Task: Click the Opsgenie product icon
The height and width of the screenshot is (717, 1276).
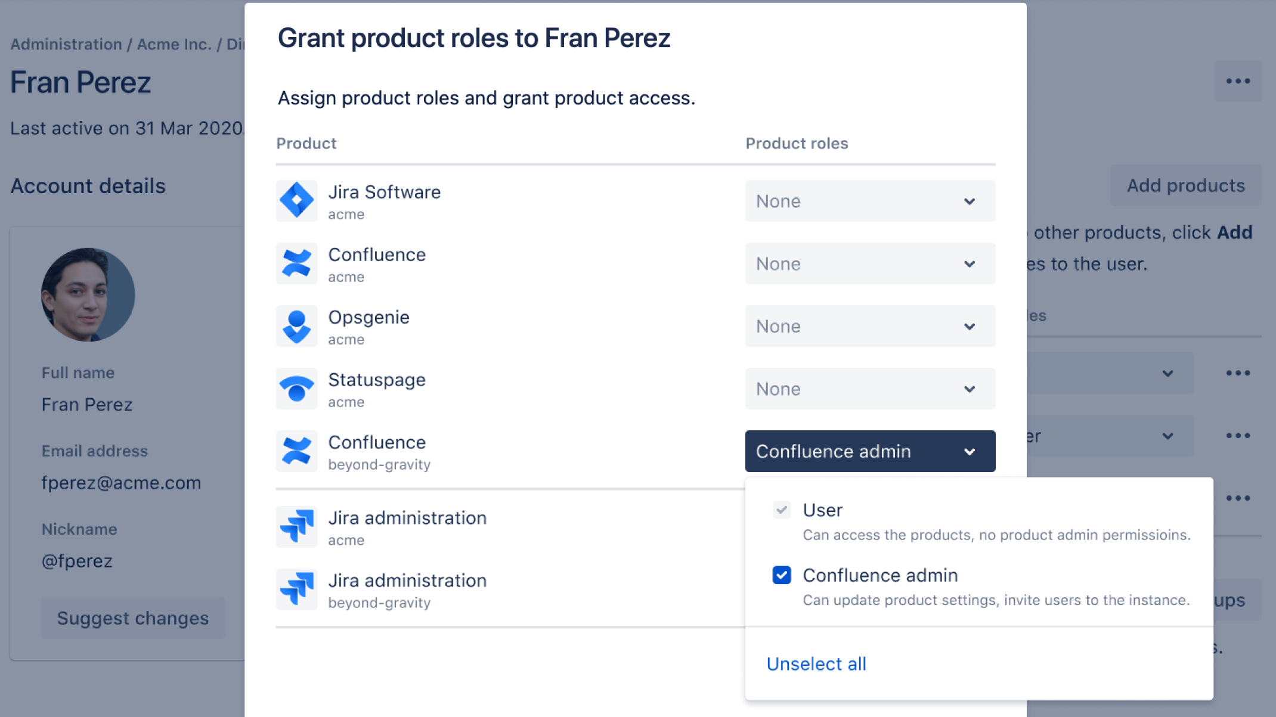Action: click(296, 326)
